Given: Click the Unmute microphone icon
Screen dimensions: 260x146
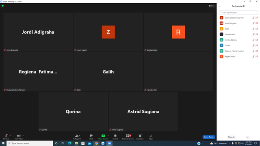Looking at the screenshot, I should click(x=6, y=136).
